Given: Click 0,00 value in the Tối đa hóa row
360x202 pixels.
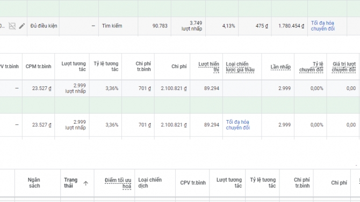Looking at the screenshot, I should (x=351, y=125).
